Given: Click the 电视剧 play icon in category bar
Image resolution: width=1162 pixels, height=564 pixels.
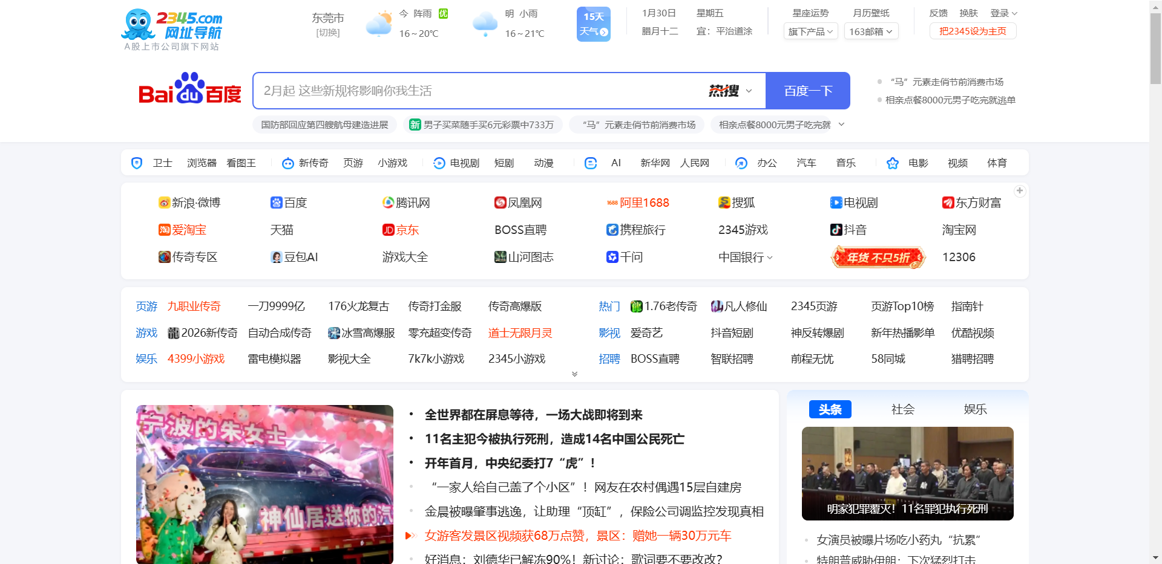Looking at the screenshot, I should 438,163.
